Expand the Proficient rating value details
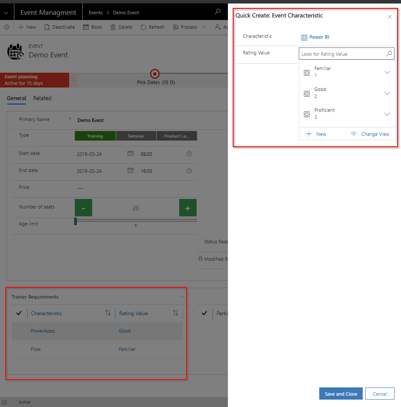The width and height of the screenshot is (401, 407). tap(387, 114)
